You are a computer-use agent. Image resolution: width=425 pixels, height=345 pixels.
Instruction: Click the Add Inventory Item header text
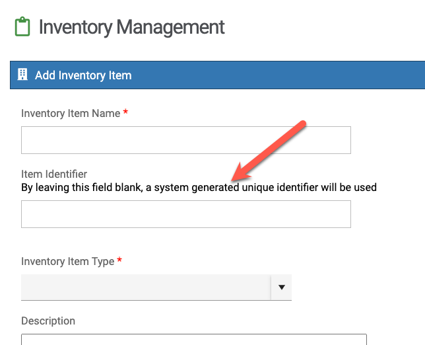click(x=83, y=75)
